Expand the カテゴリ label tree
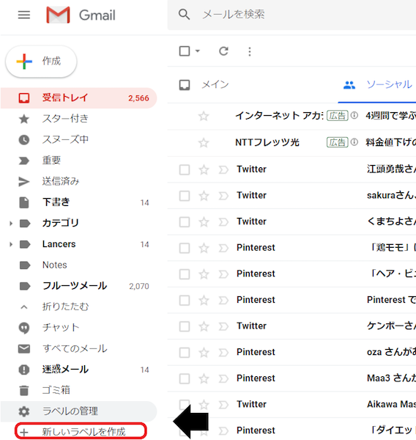This screenshot has height=440, width=416. [x=11, y=224]
